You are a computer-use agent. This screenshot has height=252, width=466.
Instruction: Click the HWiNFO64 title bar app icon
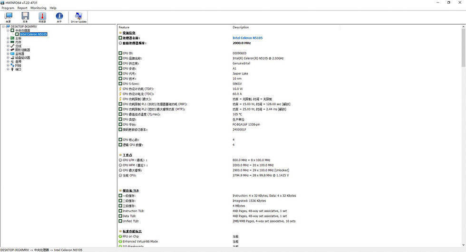point(2,3)
